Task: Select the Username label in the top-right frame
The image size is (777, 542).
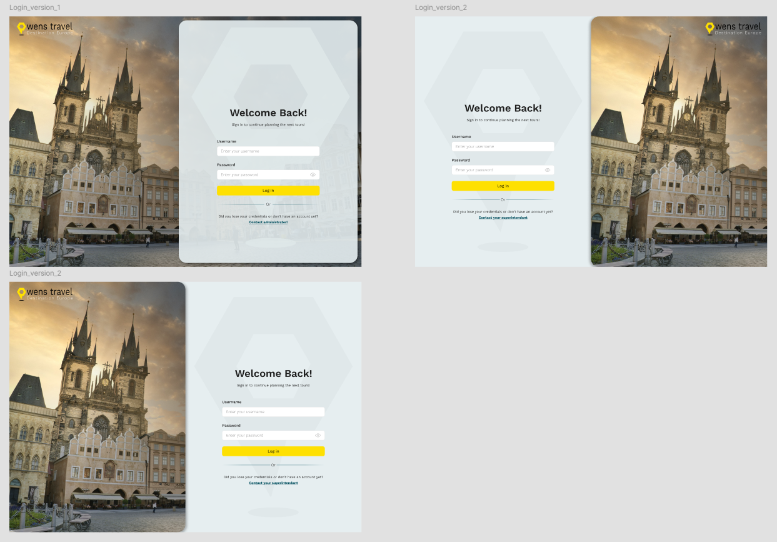Action: click(x=461, y=137)
